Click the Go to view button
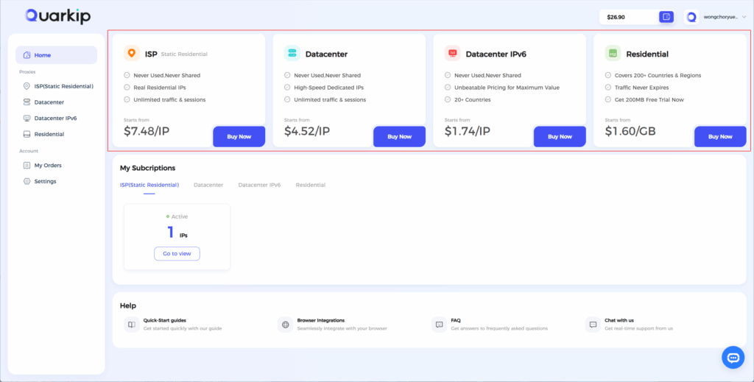 (177, 254)
